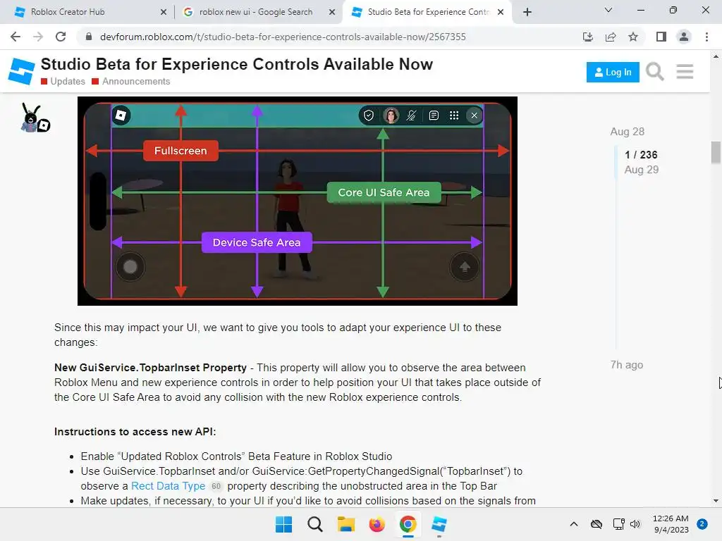
Task: Open network settings tray icon
Action: click(x=618, y=524)
